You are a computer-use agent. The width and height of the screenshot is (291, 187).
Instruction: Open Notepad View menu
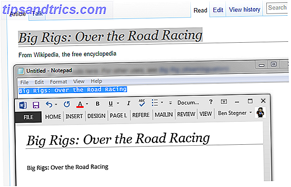pyautogui.click(x=79, y=81)
